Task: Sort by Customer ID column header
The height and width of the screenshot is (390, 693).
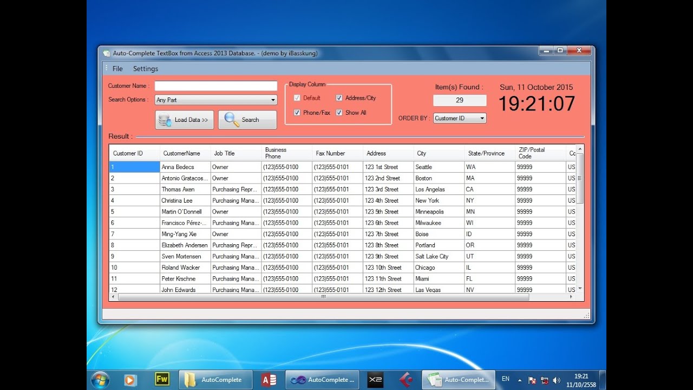Action: pyautogui.click(x=134, y=153)
